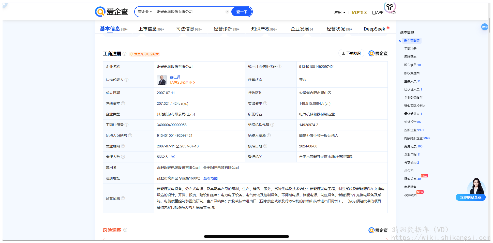Click the 登录 login link
Viewport: 493px width, 243px height.
[x=392, y=12]
